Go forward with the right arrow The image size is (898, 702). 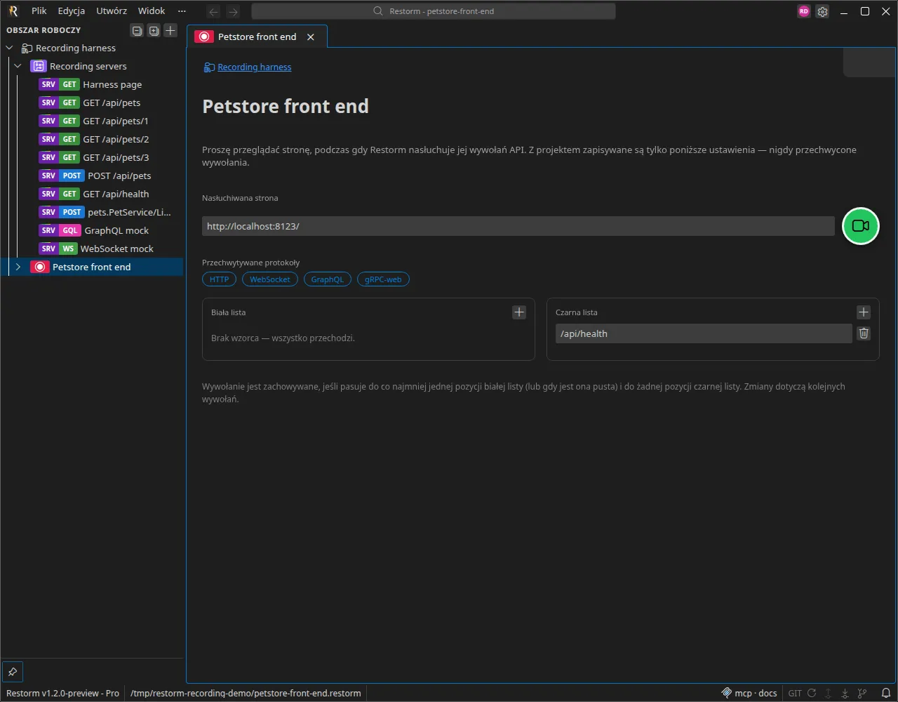[x=234, y=11]
